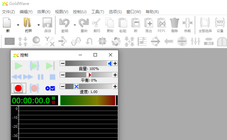This screenshot has height=140, width=227.
Task: Trim audio with 修剪 icon
Action: (187, 25)
